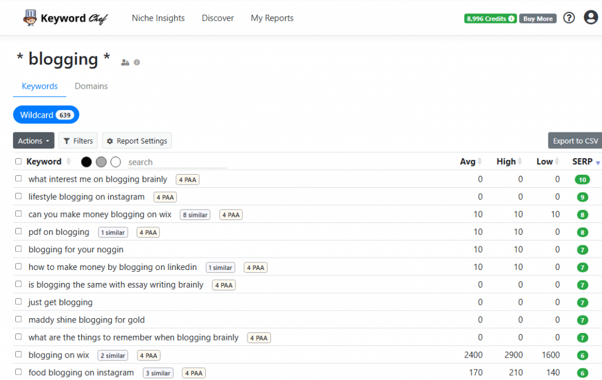Select the black circle filter
The height and width of the screenshot is (380, 602).
coord(86,162)
